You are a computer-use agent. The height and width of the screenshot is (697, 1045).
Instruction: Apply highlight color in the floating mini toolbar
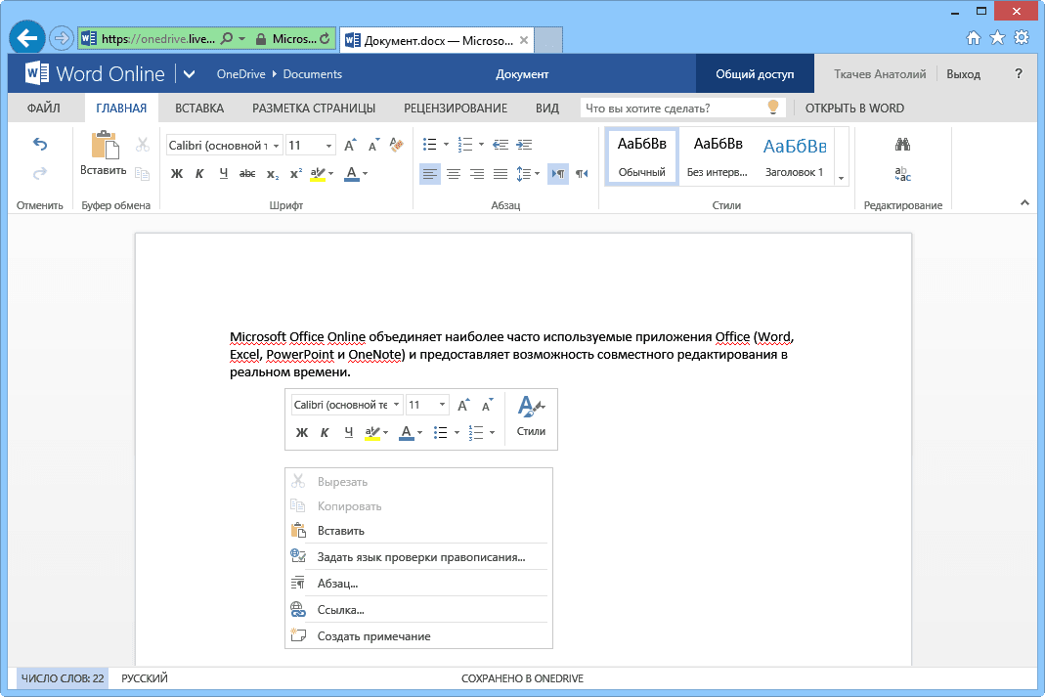click(372, 432)
